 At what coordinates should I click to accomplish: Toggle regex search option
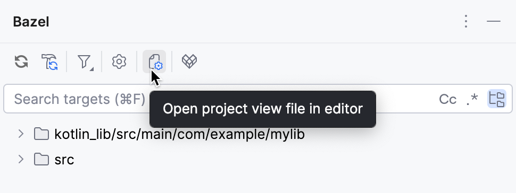coord(472,99)
